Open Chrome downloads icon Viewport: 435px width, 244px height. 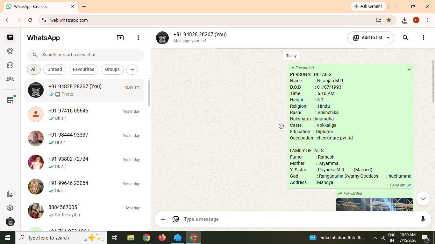coord(405,20)
